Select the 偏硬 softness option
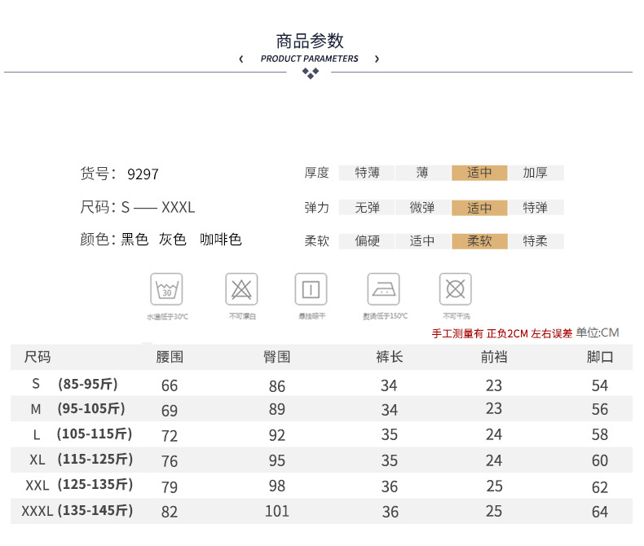This screenshot has height=546, width=644. tap(367, 241)
